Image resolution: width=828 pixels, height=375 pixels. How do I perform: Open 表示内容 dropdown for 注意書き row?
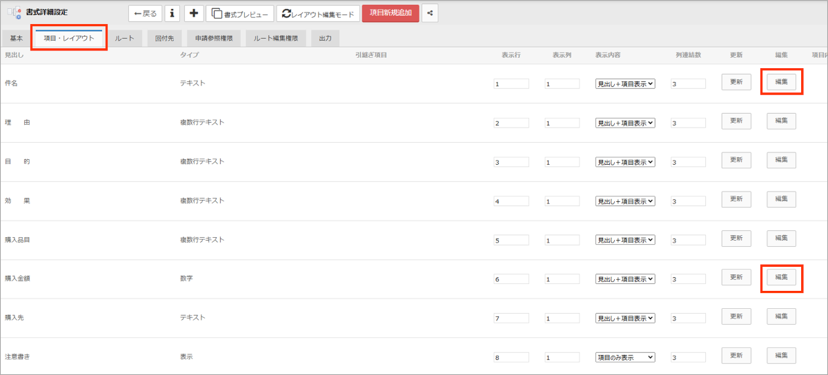click(625, 357)
